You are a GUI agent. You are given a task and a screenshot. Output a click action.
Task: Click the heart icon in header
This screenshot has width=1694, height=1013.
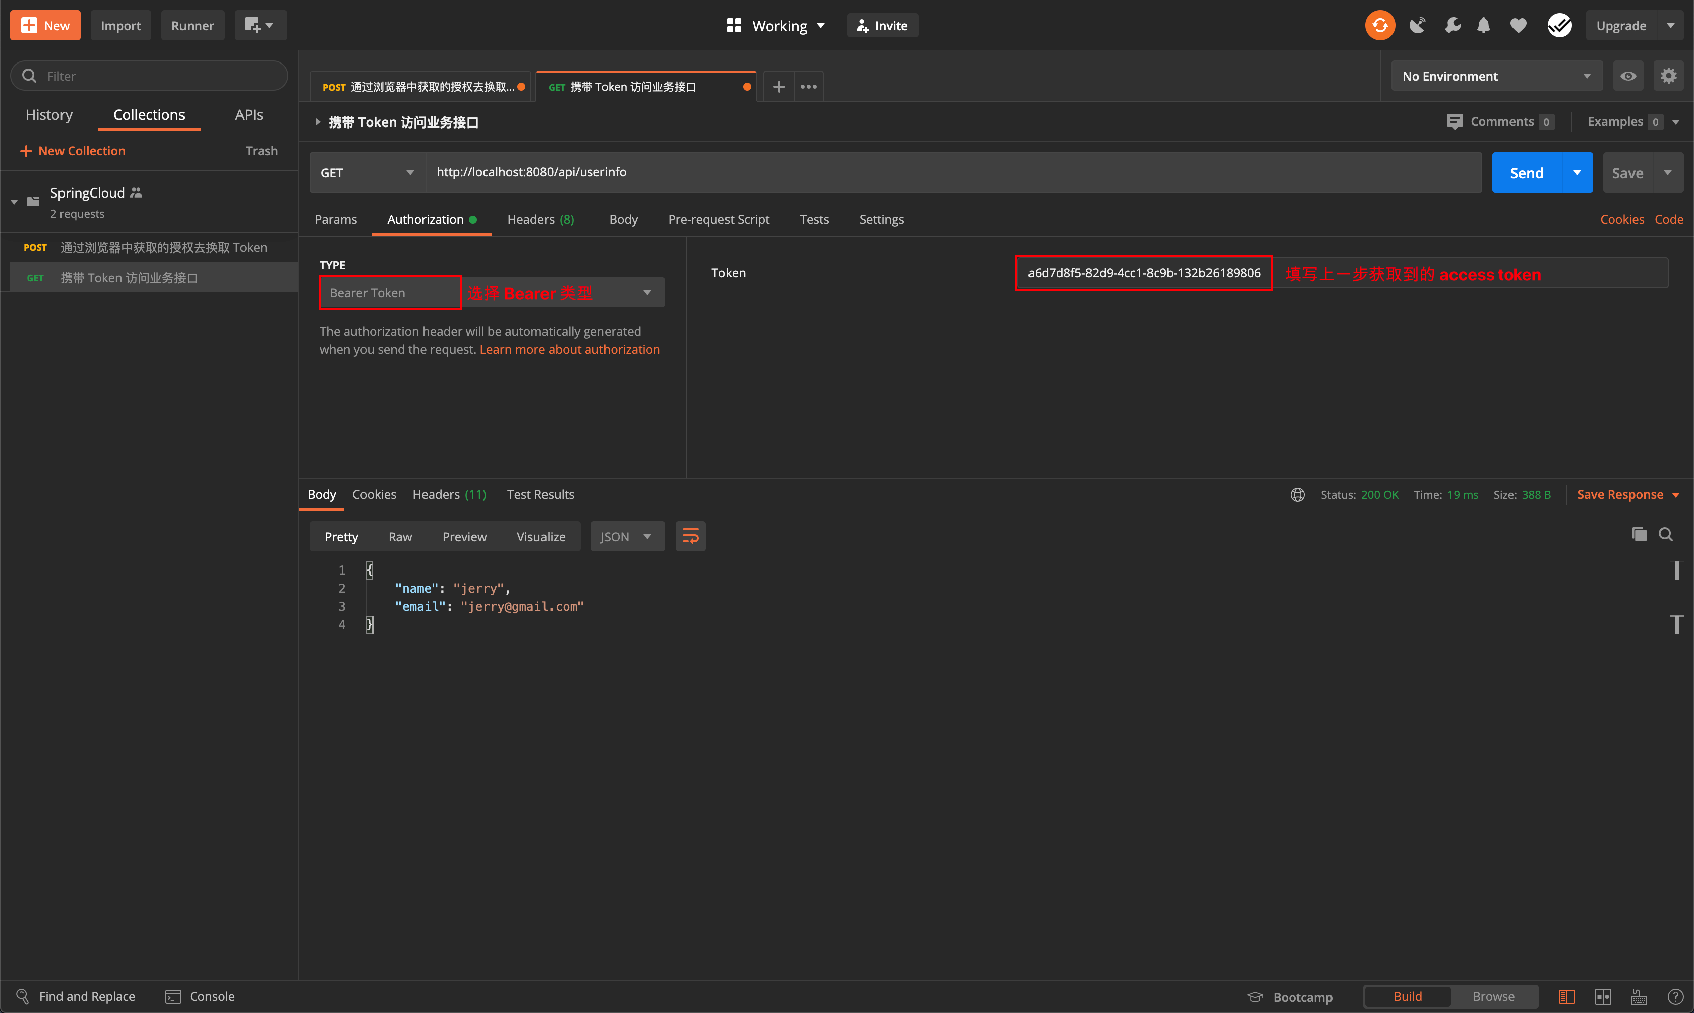click(x=1518, y=25)
